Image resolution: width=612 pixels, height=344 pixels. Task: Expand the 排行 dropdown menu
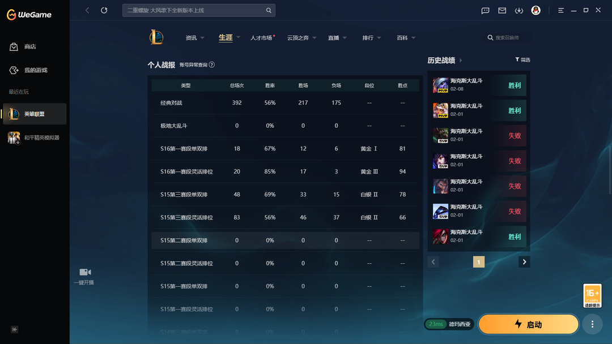click(x=372, y=38)
